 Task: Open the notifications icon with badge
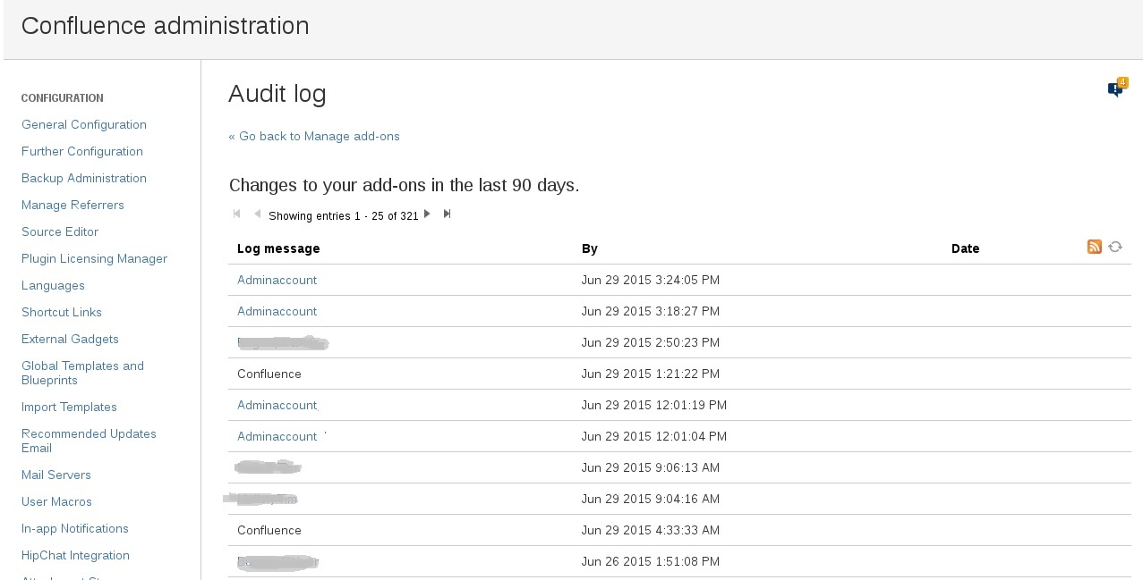pos(1115,88)
